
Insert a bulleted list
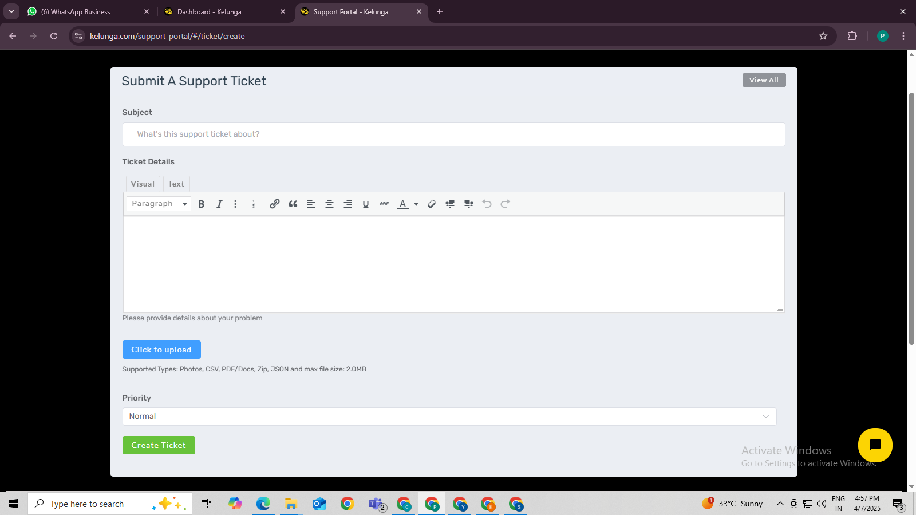[238, 204]
